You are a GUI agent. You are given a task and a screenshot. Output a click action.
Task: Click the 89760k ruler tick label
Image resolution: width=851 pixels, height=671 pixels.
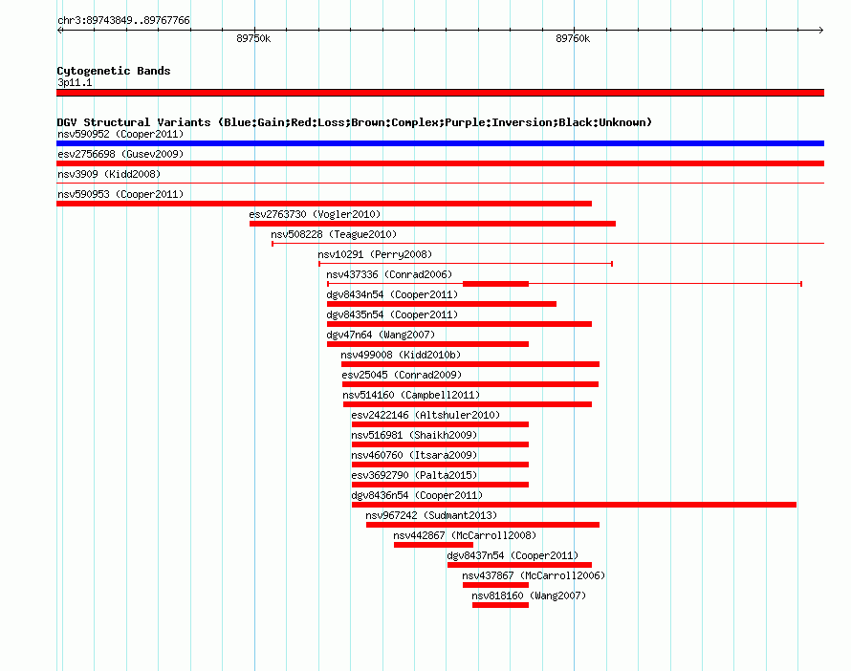point(573,38)
